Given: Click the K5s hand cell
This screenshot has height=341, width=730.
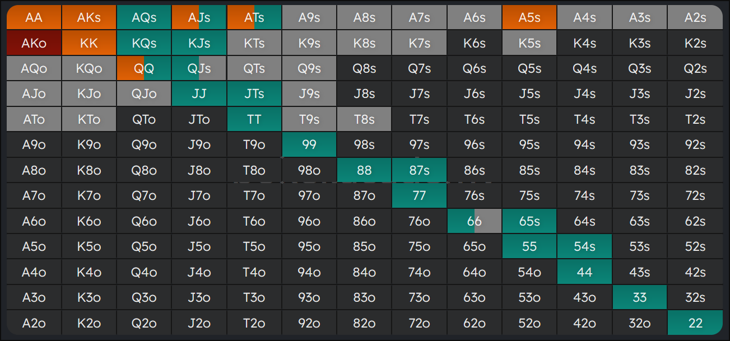Looking at the screenshot, I should pyautogui.click(x=529, y=43).
